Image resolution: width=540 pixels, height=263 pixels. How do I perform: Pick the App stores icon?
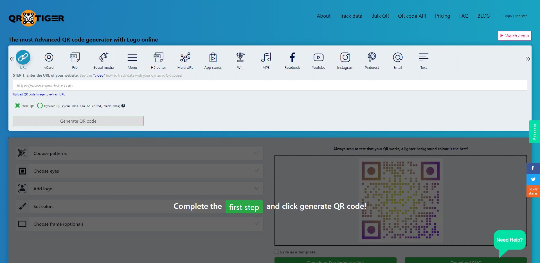[x=213, y=57]
